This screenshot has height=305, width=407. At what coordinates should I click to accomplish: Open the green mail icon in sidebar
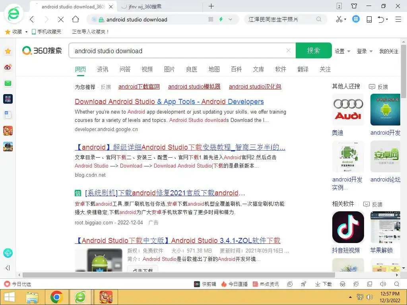(8, 83)
